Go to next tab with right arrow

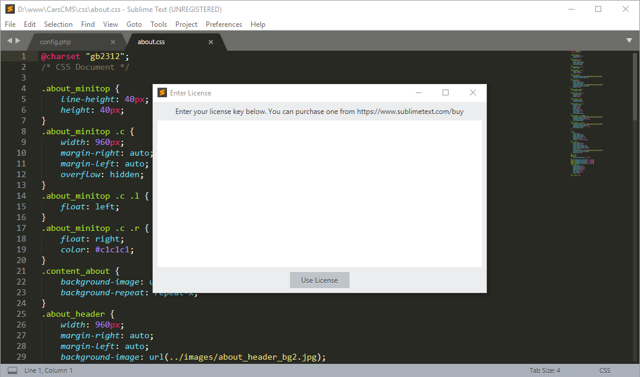(17, 41)
